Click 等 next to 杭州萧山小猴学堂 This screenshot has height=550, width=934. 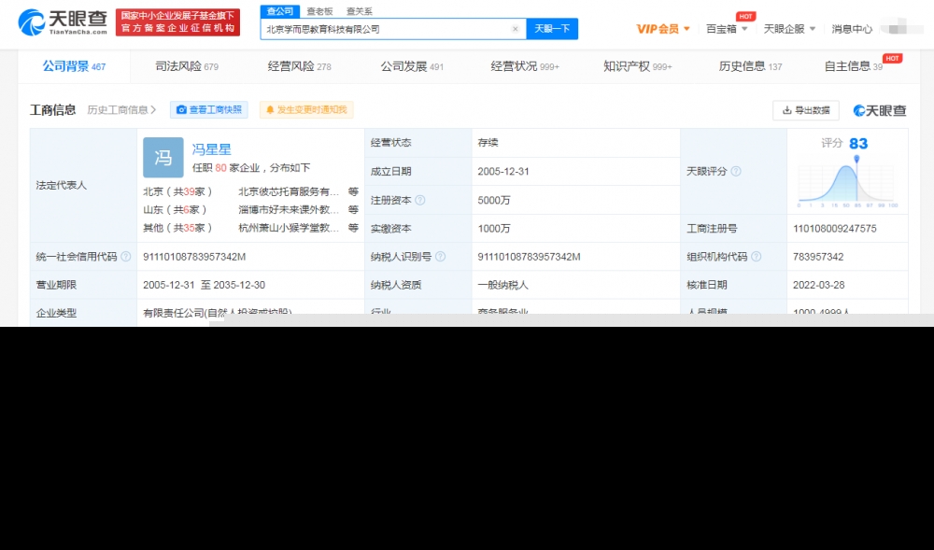click(353, 228)
